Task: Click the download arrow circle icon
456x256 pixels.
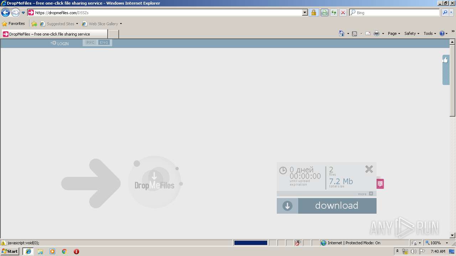Action: (x=287, y=206)
